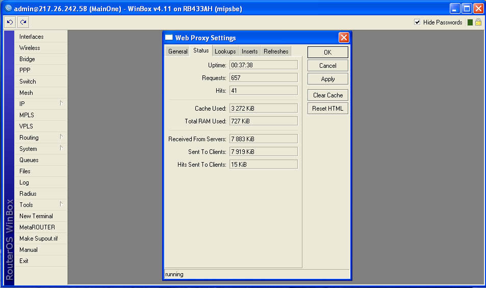Image resolution: width=486 pixels, height=288 pixels.
Task: Open the Radius menu
Action: coord(41,194)
